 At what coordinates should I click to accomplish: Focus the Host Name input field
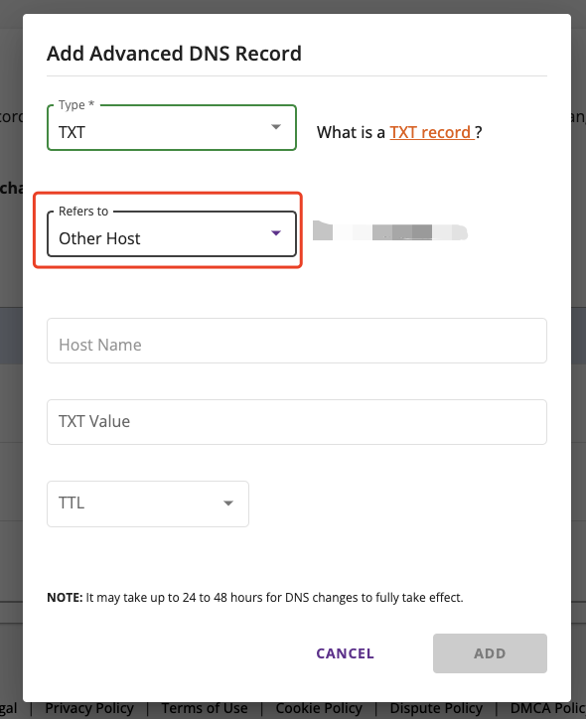tap(297, 341)
